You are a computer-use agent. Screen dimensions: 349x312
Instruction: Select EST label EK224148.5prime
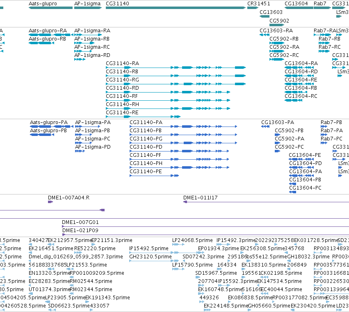tap(226, 306)
